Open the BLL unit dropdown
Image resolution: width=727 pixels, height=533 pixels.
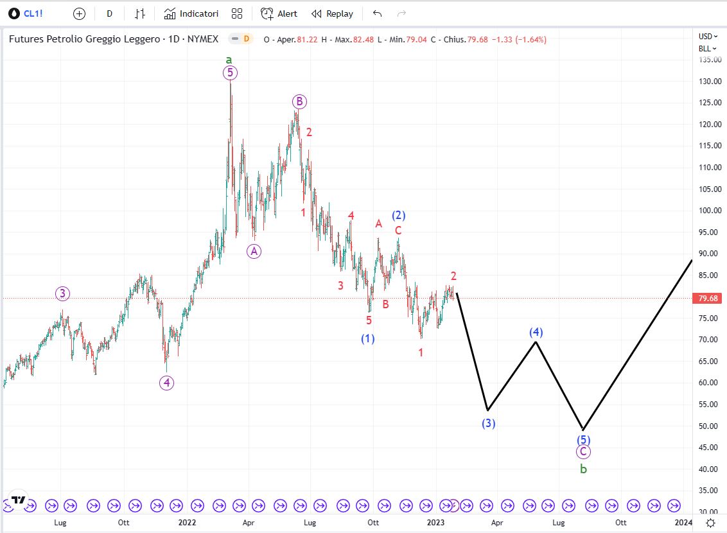[x=708, y=48]
